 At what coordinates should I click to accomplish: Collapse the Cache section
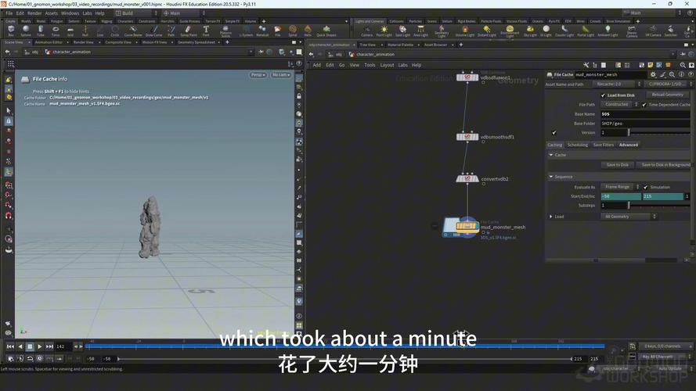coord(551,155)
